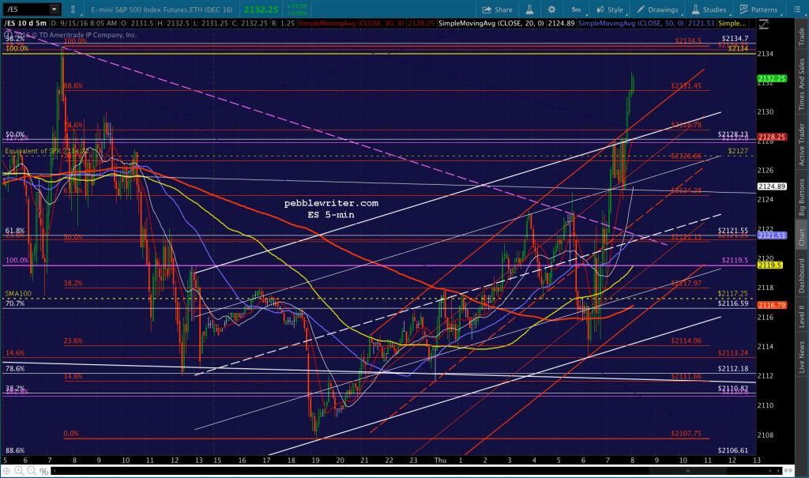Screen dimensions: 809x478
Task: Click the Share button
Action: coord(498,9)
